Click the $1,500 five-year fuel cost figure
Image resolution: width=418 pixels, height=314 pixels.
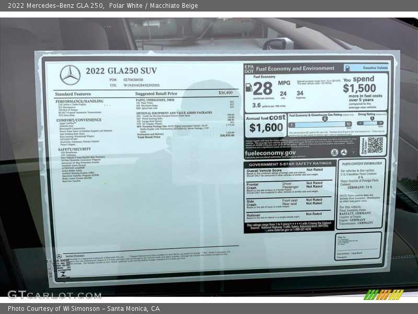[x=359, y=88]
